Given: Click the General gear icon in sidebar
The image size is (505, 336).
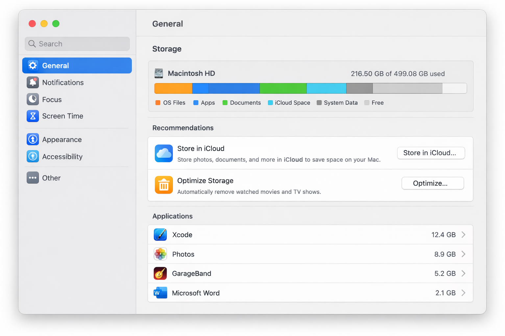Looking at the screenshot, I should (x=33, y=66).
